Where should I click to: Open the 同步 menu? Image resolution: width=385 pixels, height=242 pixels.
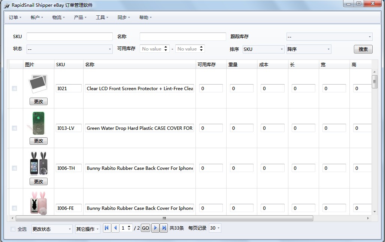tap(124, 18)
